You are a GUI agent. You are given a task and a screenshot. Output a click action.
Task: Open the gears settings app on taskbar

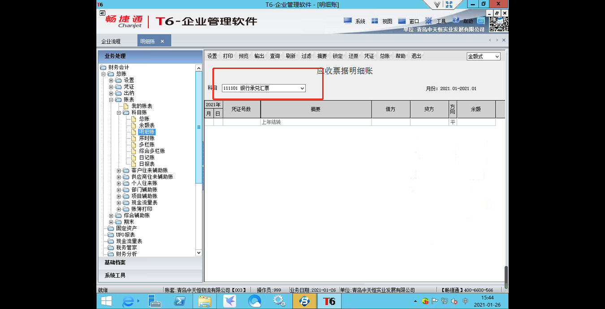click(x=279, y=301)
